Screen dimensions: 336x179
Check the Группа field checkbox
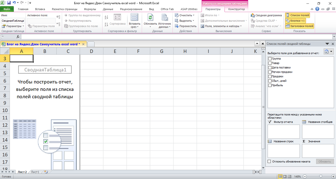(x=270, y=59)
